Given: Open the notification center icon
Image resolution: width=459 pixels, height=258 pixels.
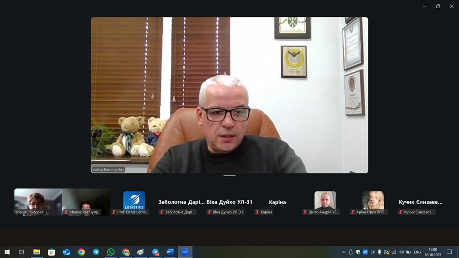Looking at the screenshot, I should click(x=449, y=252).
